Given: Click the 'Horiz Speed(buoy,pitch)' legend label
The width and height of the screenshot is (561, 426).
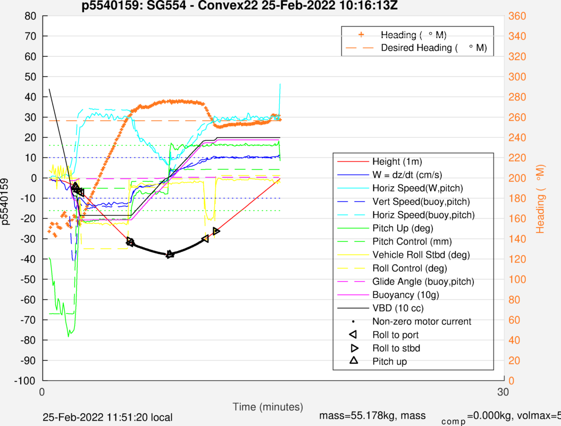Looking at the screenshot, I should coord(424,215).
